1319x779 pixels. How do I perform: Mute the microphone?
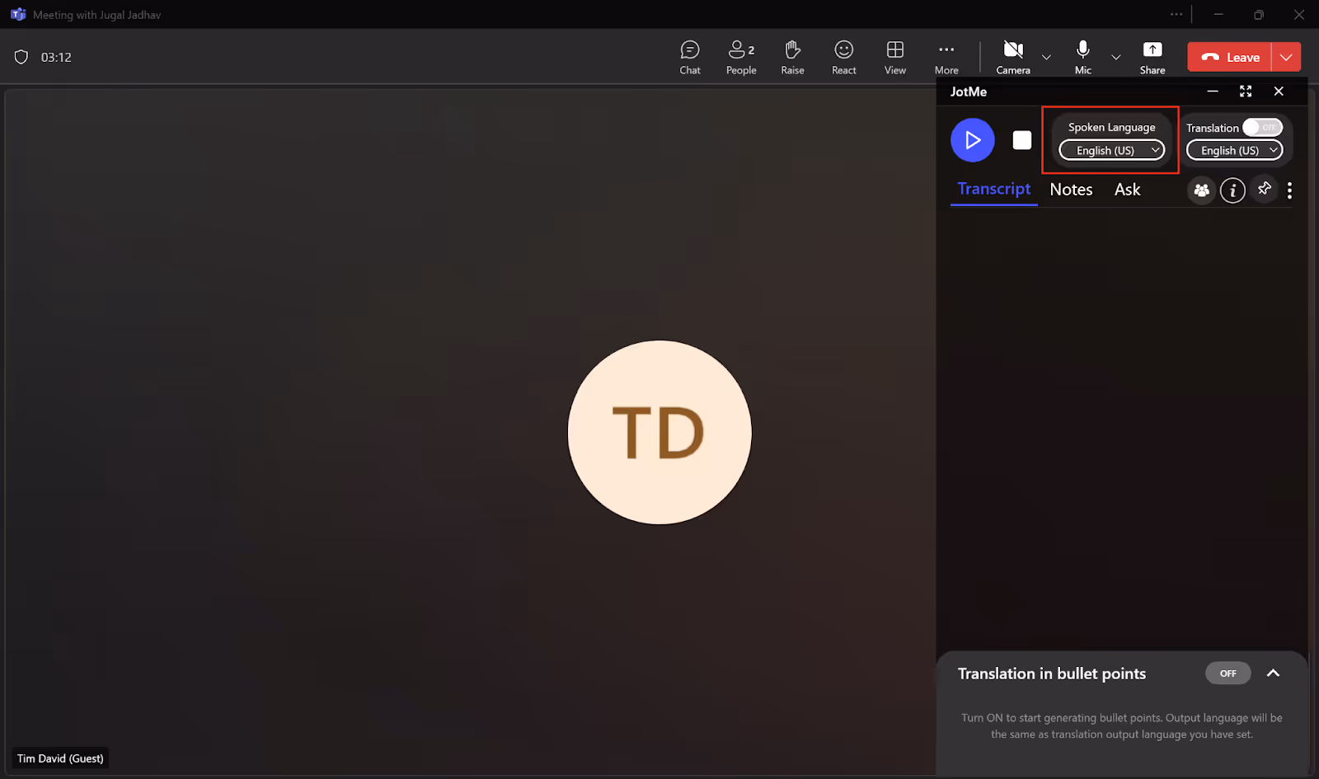[x=1083, y=58]
